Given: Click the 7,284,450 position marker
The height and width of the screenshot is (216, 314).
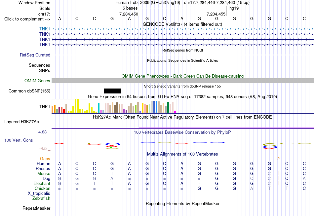Looking at the screenshot, I should 129,14.
